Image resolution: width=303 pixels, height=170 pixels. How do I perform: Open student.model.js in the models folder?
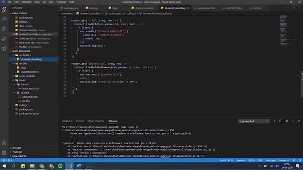29,72
